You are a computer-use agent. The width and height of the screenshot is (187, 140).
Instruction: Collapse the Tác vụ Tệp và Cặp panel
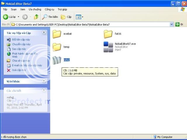44,33
